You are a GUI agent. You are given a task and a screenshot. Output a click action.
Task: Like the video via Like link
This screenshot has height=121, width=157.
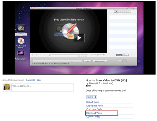(39, 80)
